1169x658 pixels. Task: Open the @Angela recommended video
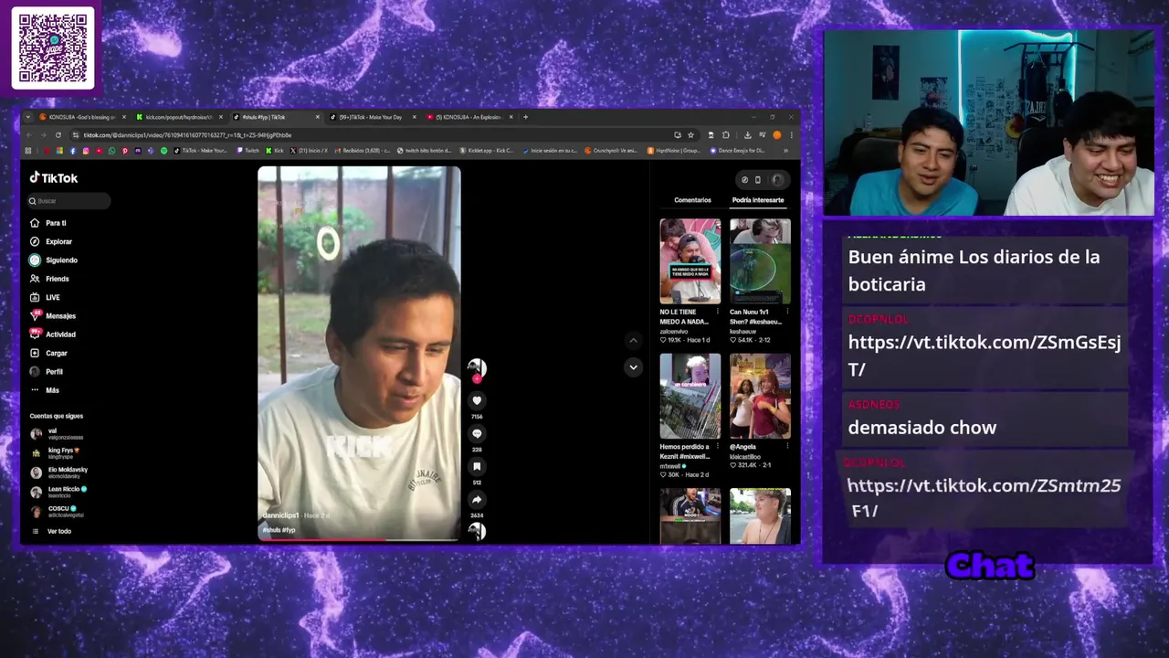pos(760,397)
